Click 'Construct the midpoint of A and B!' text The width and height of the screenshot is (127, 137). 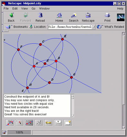[x=27, y=97]
